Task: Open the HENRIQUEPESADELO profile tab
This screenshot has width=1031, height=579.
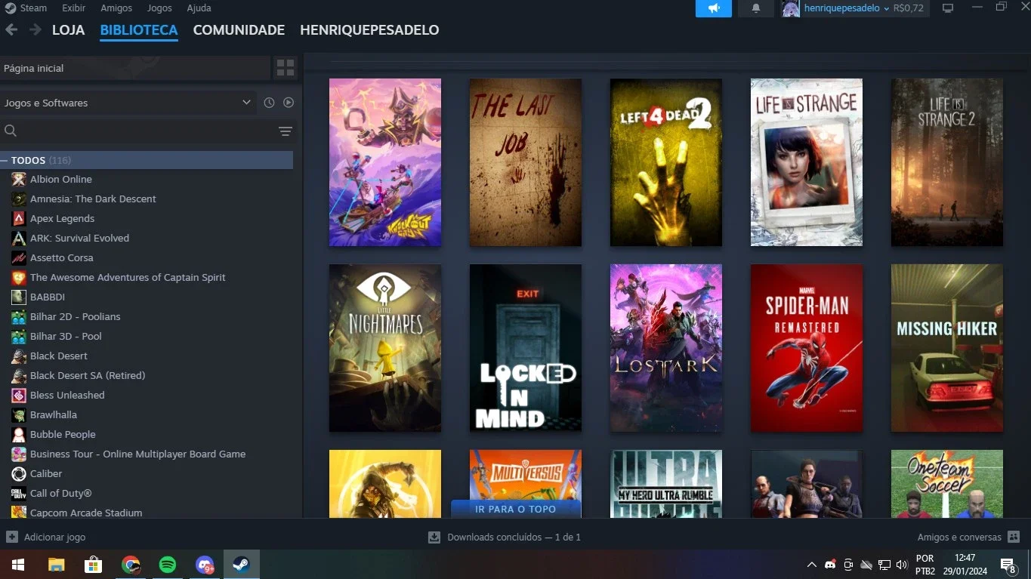Action: click(x=369, y=30)
